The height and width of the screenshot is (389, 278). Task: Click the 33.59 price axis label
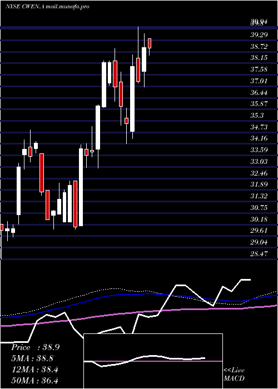pos(259,150)
